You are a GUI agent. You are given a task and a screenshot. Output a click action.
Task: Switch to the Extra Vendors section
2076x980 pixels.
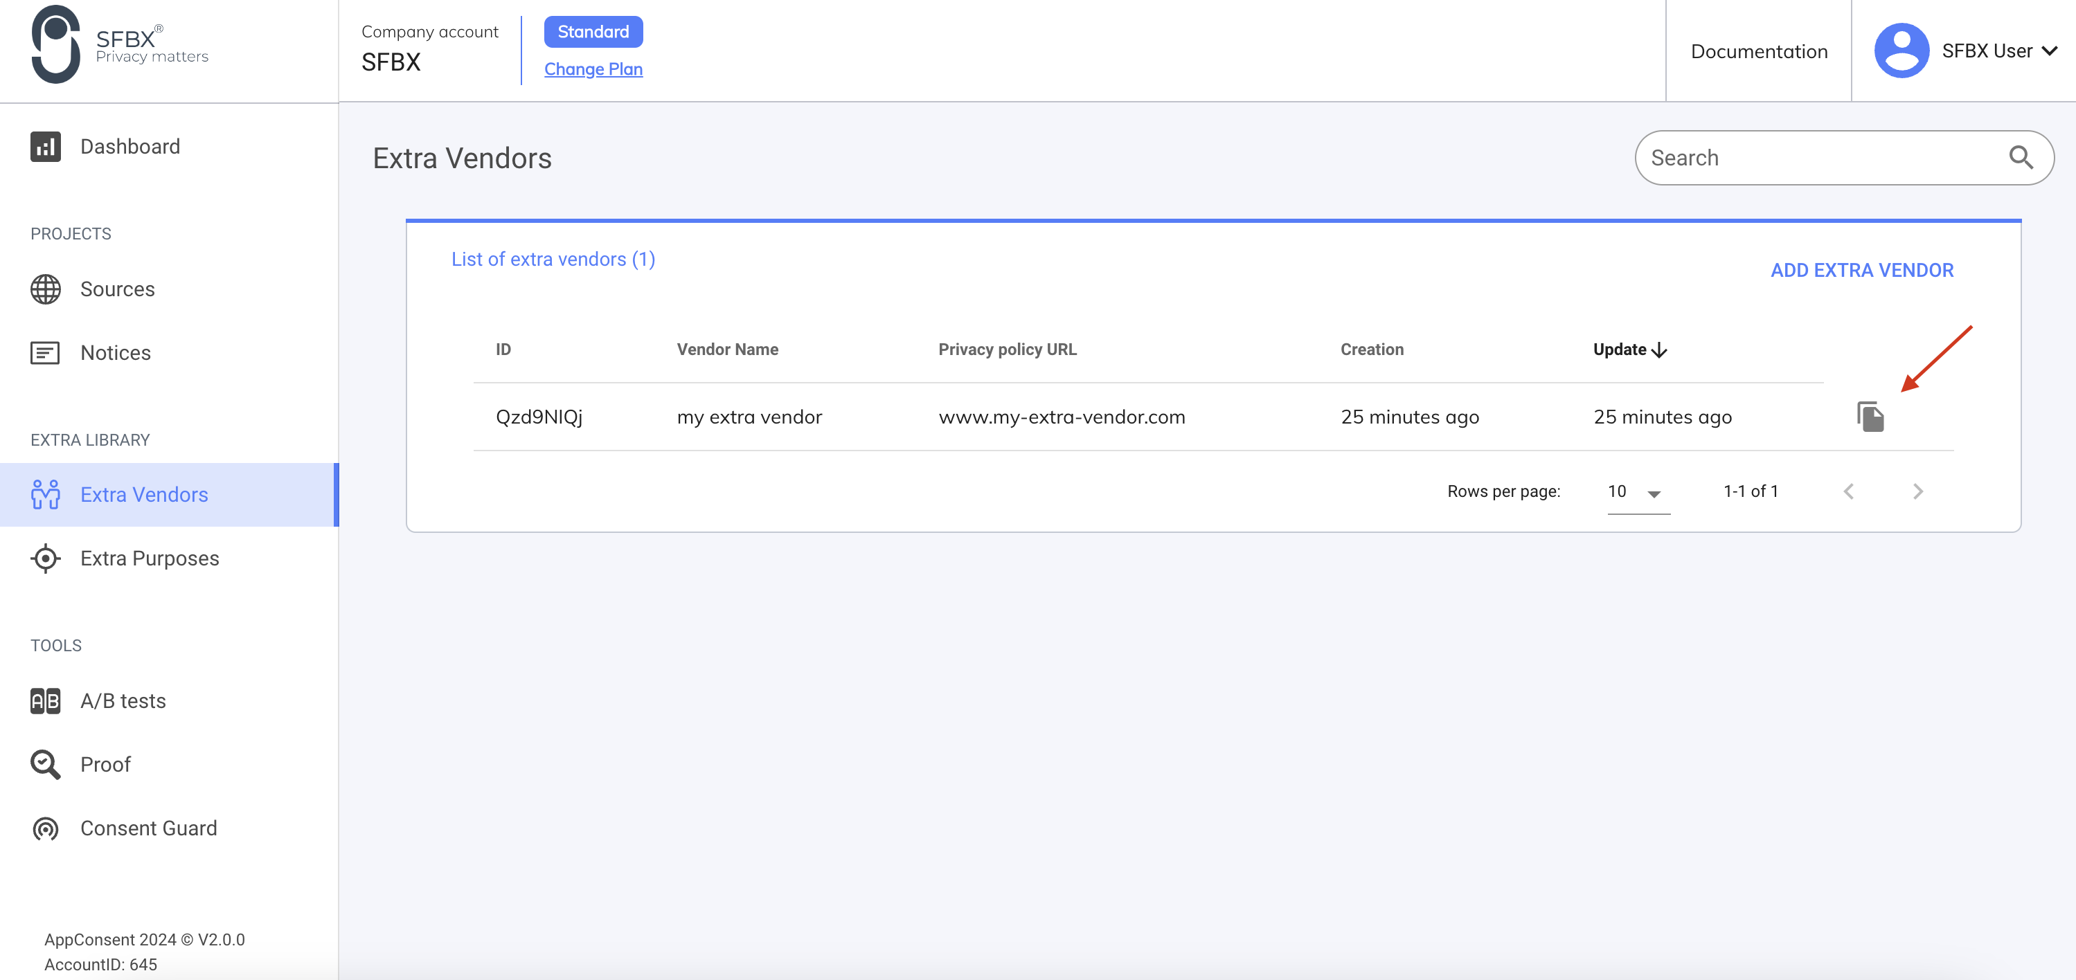click(143, 494)
